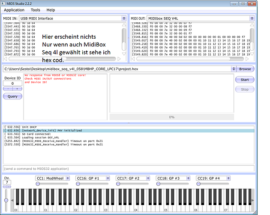Click the Query button
Screen dimensions: 270x215
point(12,96)
